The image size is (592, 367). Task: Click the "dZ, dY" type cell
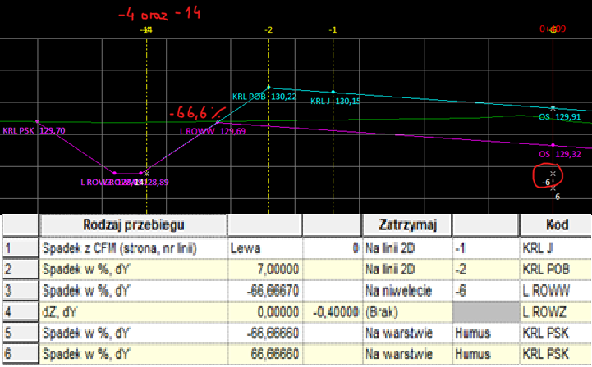[x=133, y=311]
